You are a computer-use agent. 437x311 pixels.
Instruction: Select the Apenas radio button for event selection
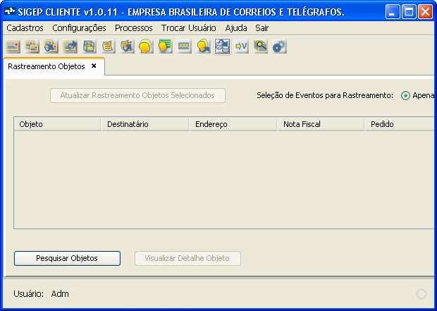(x=405, y=96)
